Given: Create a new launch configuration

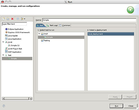Looking at the screenshot, I should click(3, 19).
